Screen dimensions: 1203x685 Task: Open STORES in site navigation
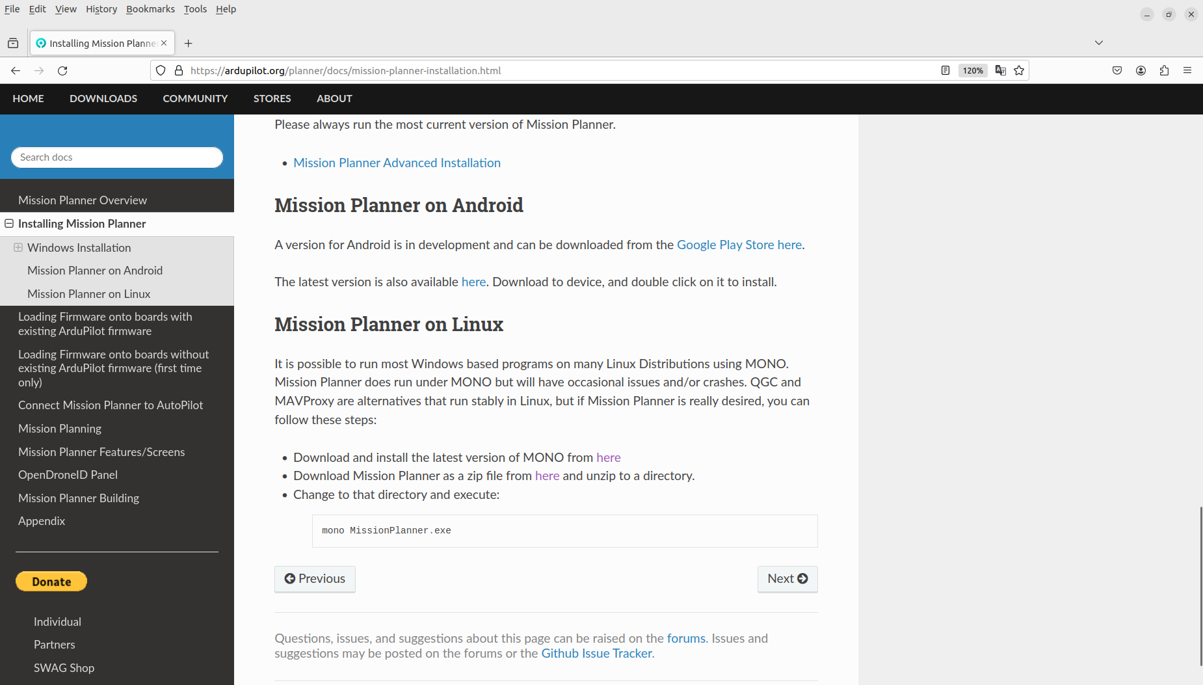coord(272,99)
